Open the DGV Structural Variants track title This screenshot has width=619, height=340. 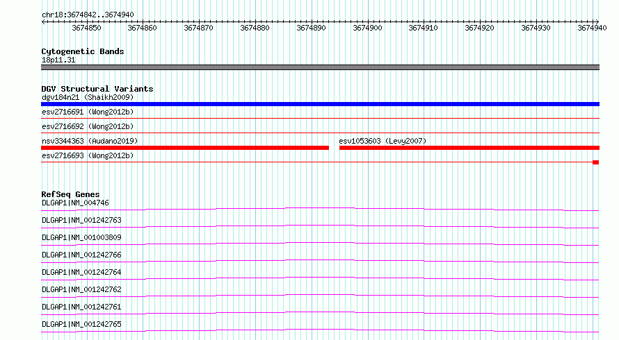(97, 89)
